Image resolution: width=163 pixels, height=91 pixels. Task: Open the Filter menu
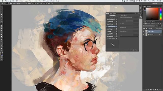click(40, 1)
